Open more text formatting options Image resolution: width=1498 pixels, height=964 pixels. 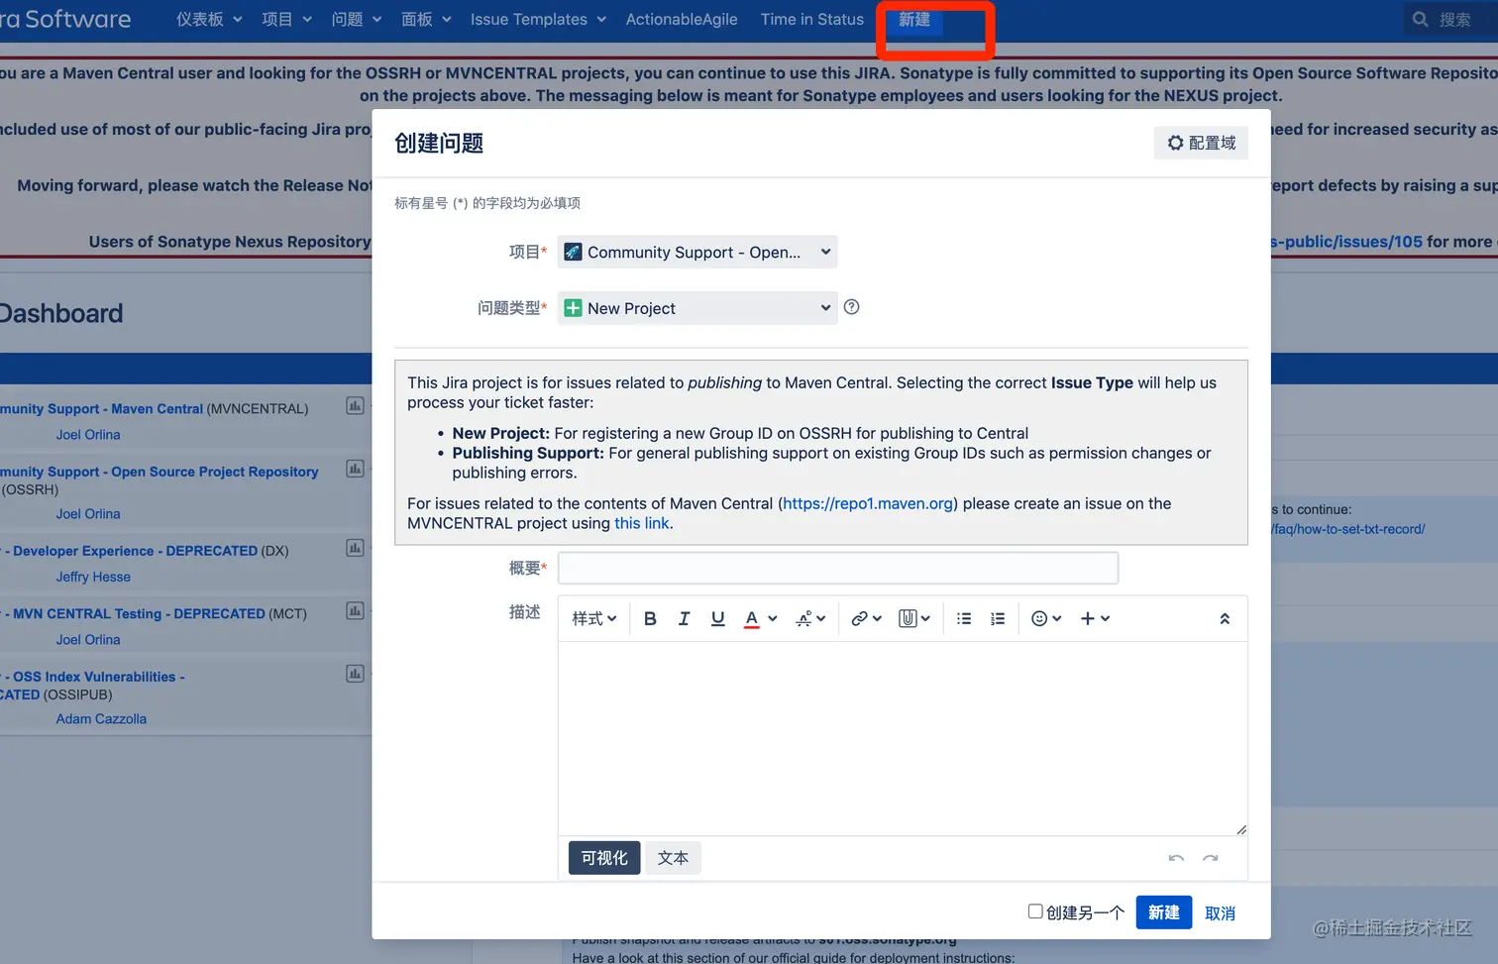(810, 618)
